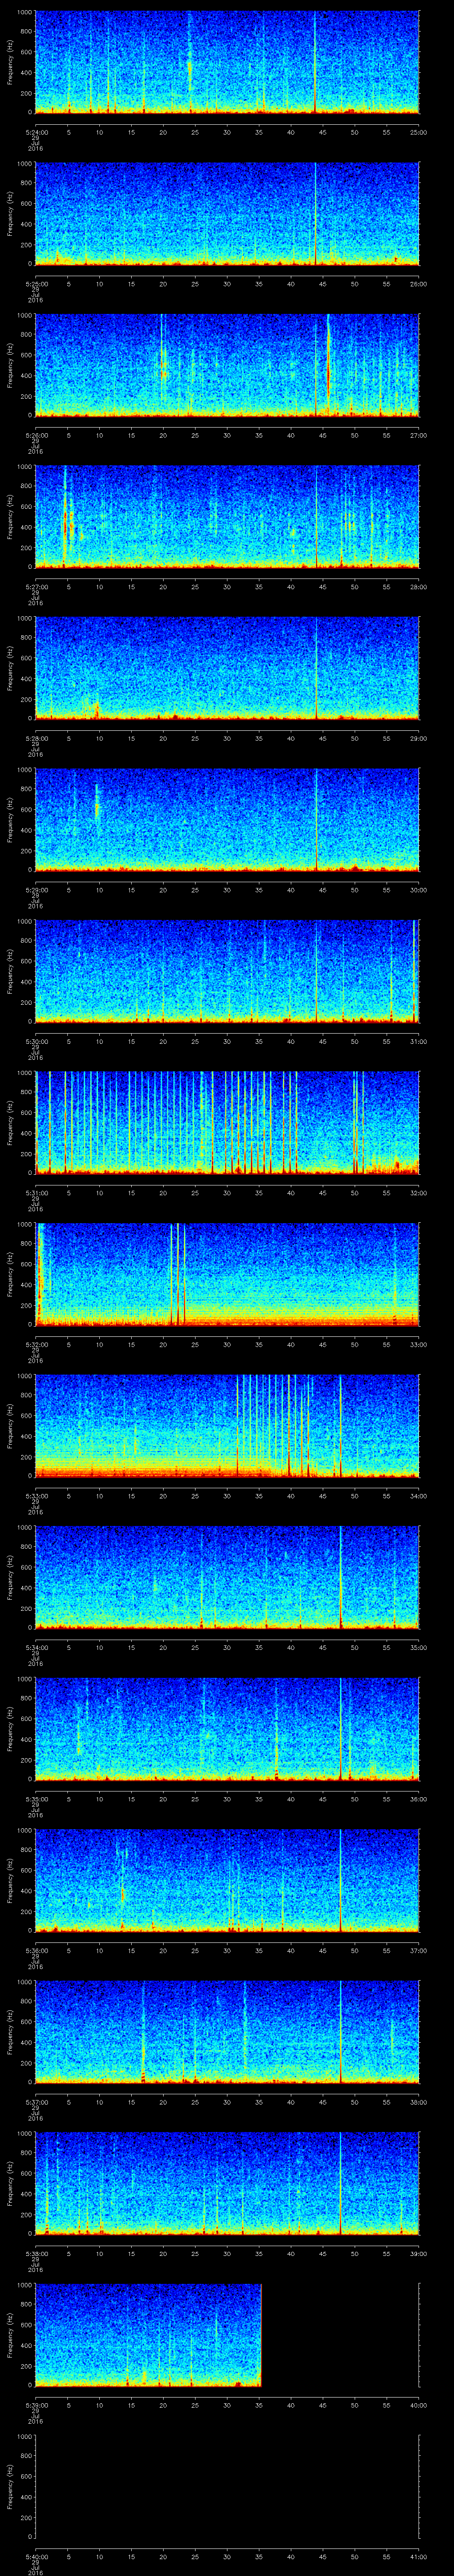
Task: Click the 5:29:00 timestamp label
Action: 36,890
